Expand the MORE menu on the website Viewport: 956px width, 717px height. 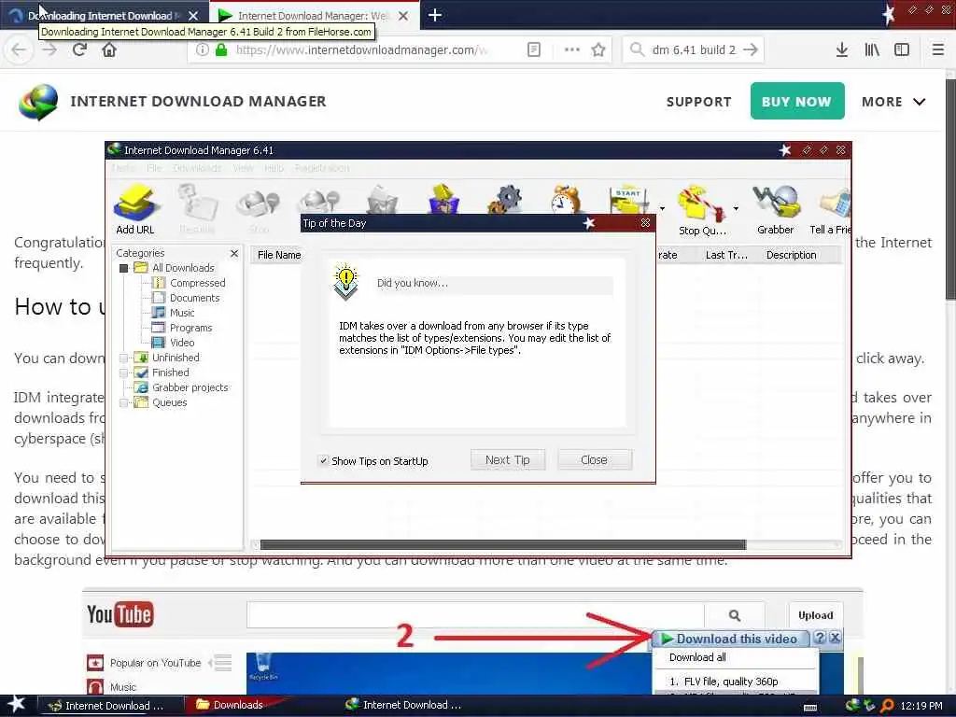[893, 102]
